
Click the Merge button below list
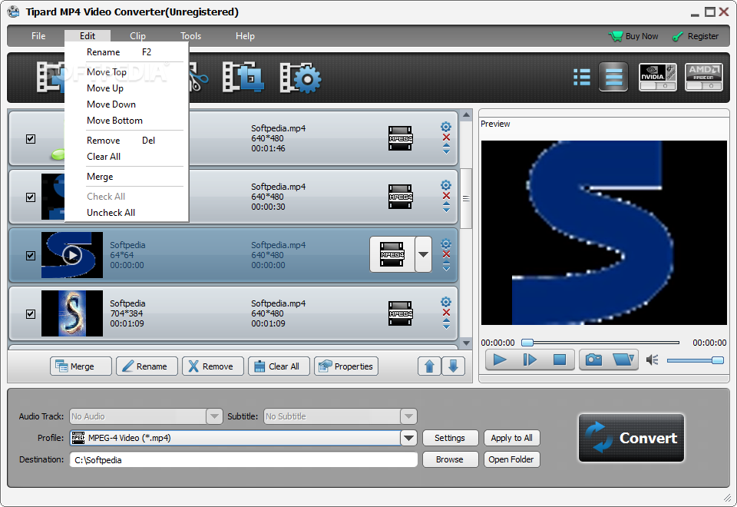click(81, 366)
